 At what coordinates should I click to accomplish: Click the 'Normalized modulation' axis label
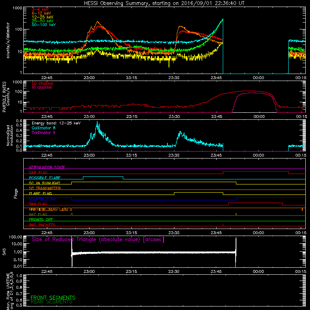click(10, 135)
